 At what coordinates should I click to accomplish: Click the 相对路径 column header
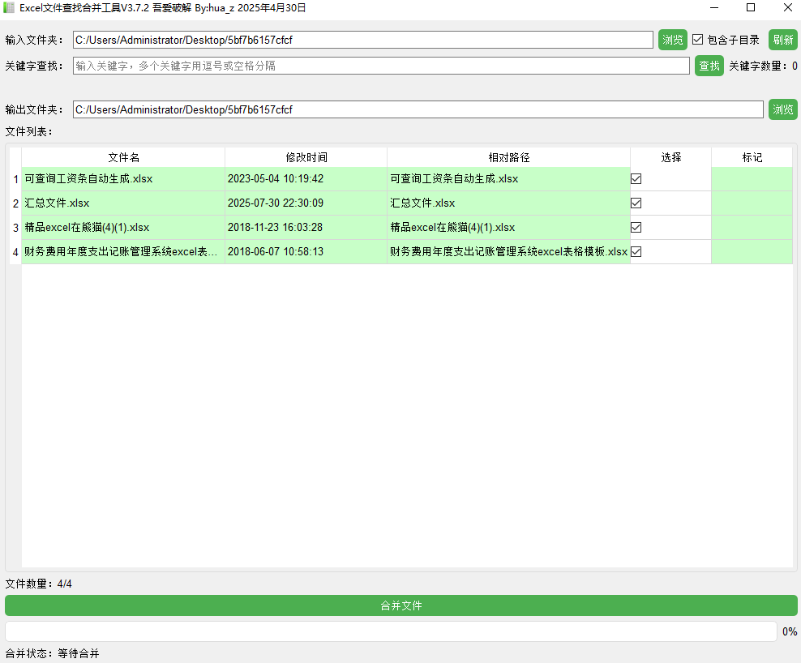(x=508, y=157)
